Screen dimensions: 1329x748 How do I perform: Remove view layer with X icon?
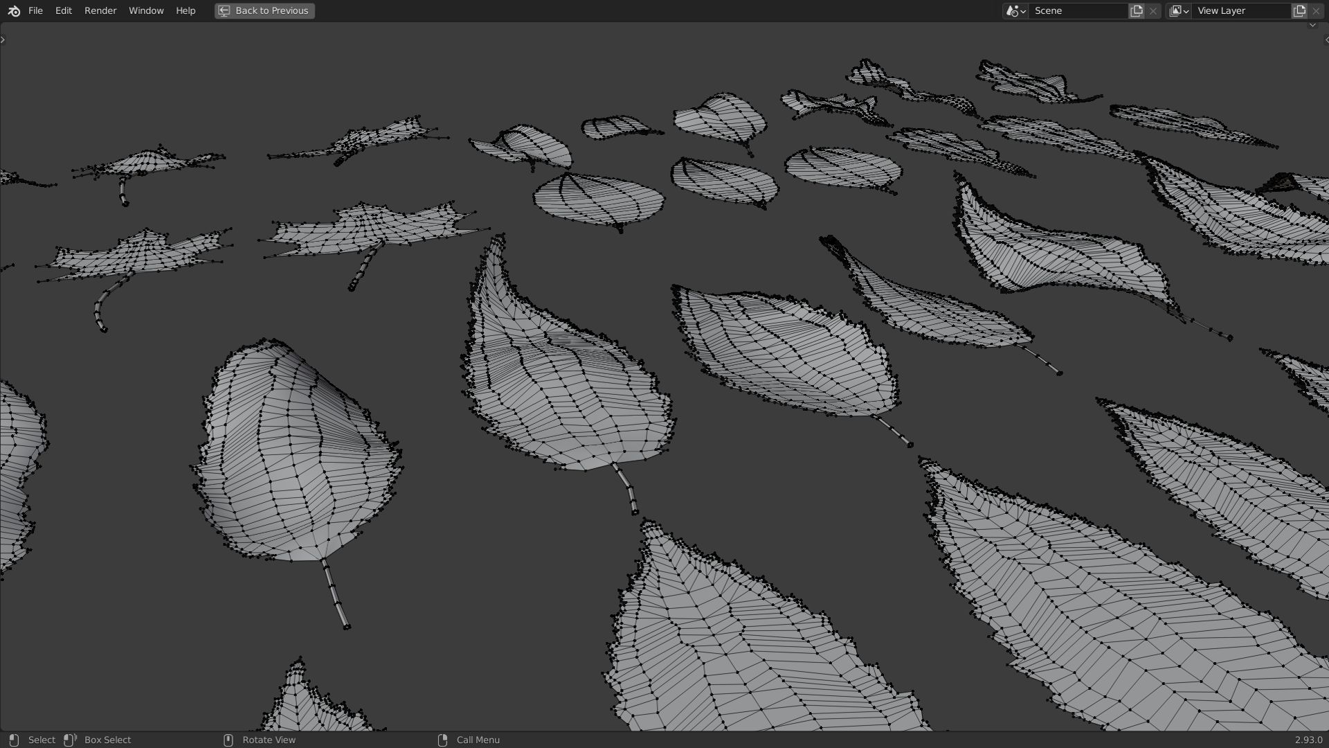point(1316,11)
